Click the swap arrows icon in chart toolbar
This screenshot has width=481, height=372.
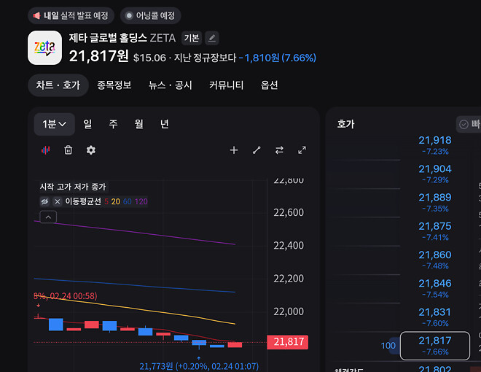[x=279, y=150]
